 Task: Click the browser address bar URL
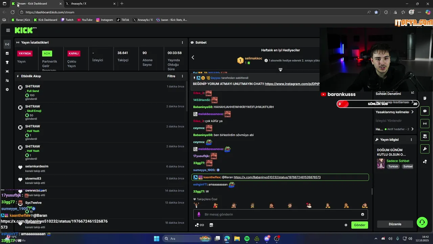[x=50, y=12]
